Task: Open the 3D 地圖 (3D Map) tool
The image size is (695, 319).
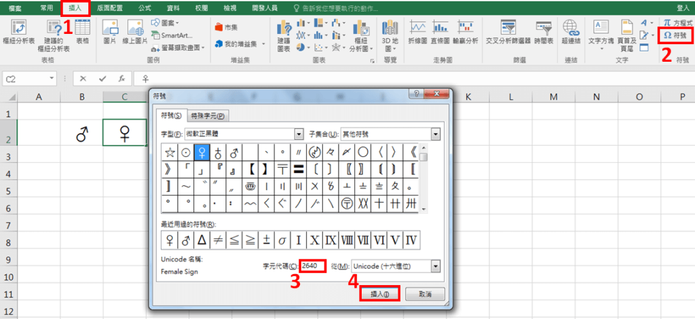Action: [x=390, y=35]
